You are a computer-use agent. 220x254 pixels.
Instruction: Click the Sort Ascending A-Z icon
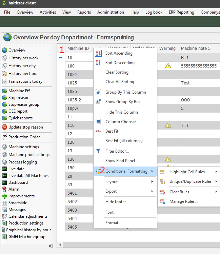(98, 53)
